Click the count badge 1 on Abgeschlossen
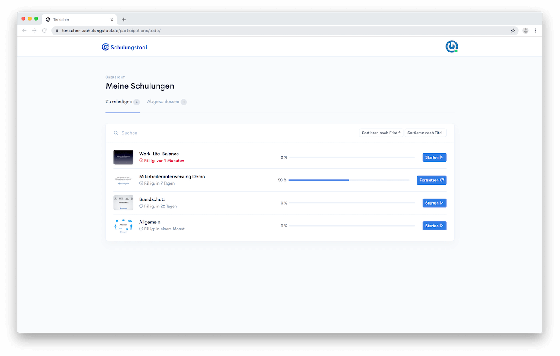Screen dimensions: 560x356 click(184, 102)
